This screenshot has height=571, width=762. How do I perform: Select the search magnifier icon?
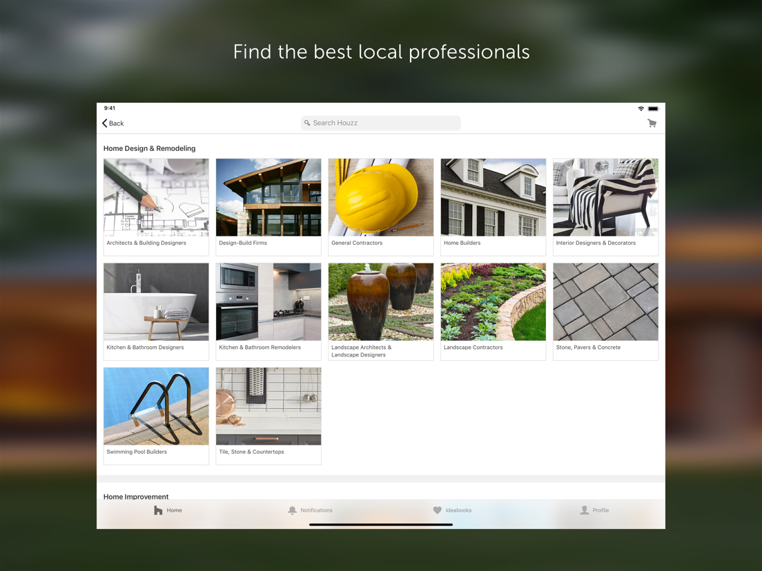pos(307,123)
